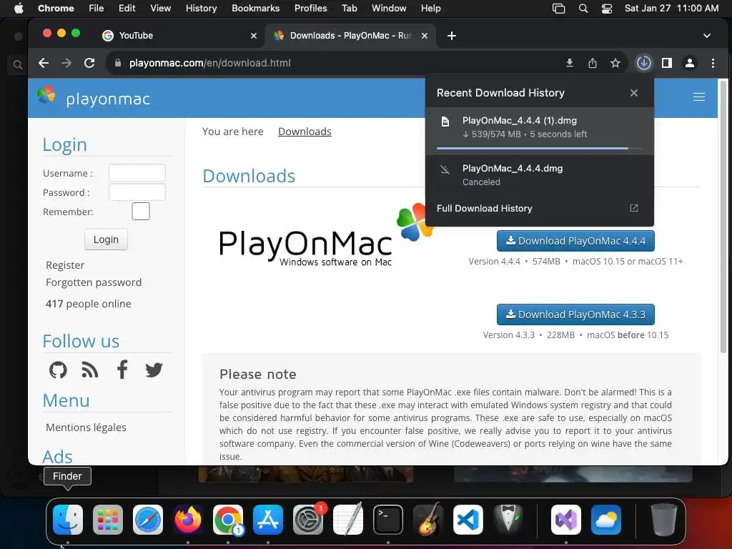
Task: Share this page via address bar icon
Action: click(x=593, y=63)
